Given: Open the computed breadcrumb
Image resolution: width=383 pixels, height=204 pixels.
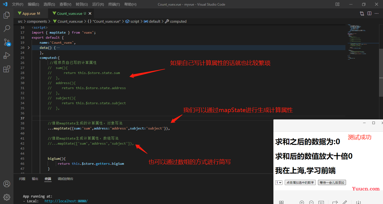Looking at the screenshot, I should 176,21.
